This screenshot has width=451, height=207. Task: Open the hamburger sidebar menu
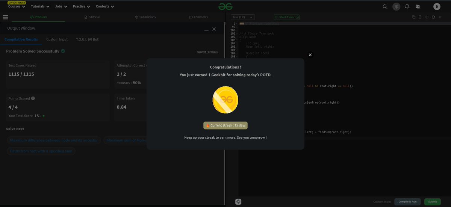5,17
